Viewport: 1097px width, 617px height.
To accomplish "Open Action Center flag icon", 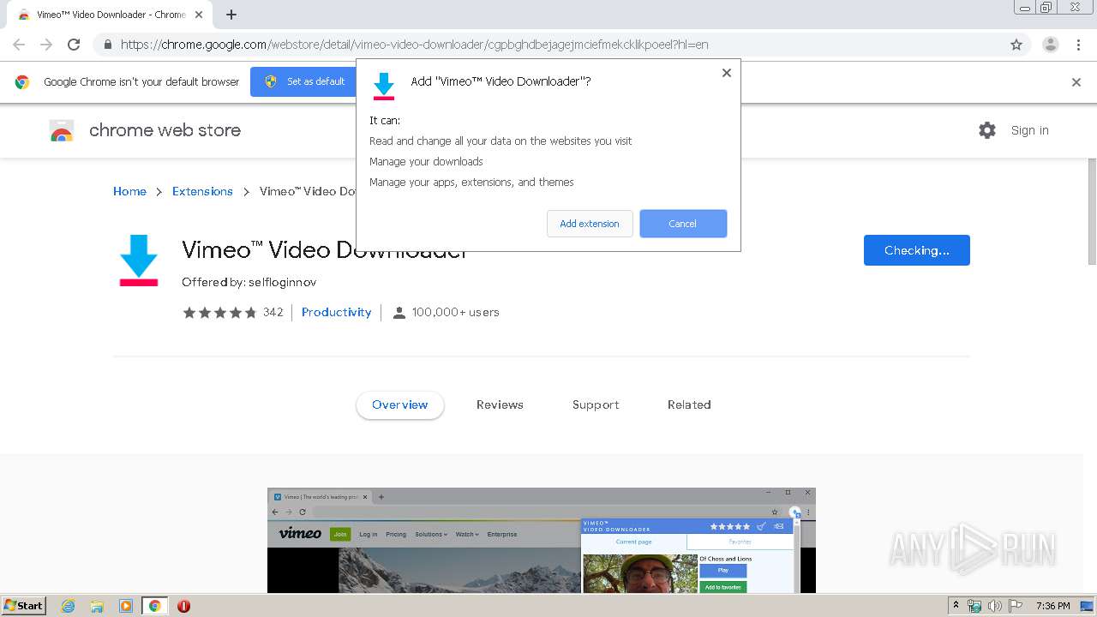I will point(1016,606).
